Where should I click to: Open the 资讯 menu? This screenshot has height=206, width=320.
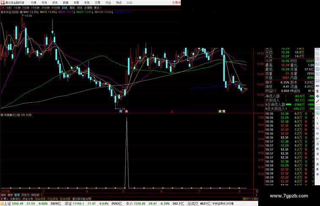55,3
